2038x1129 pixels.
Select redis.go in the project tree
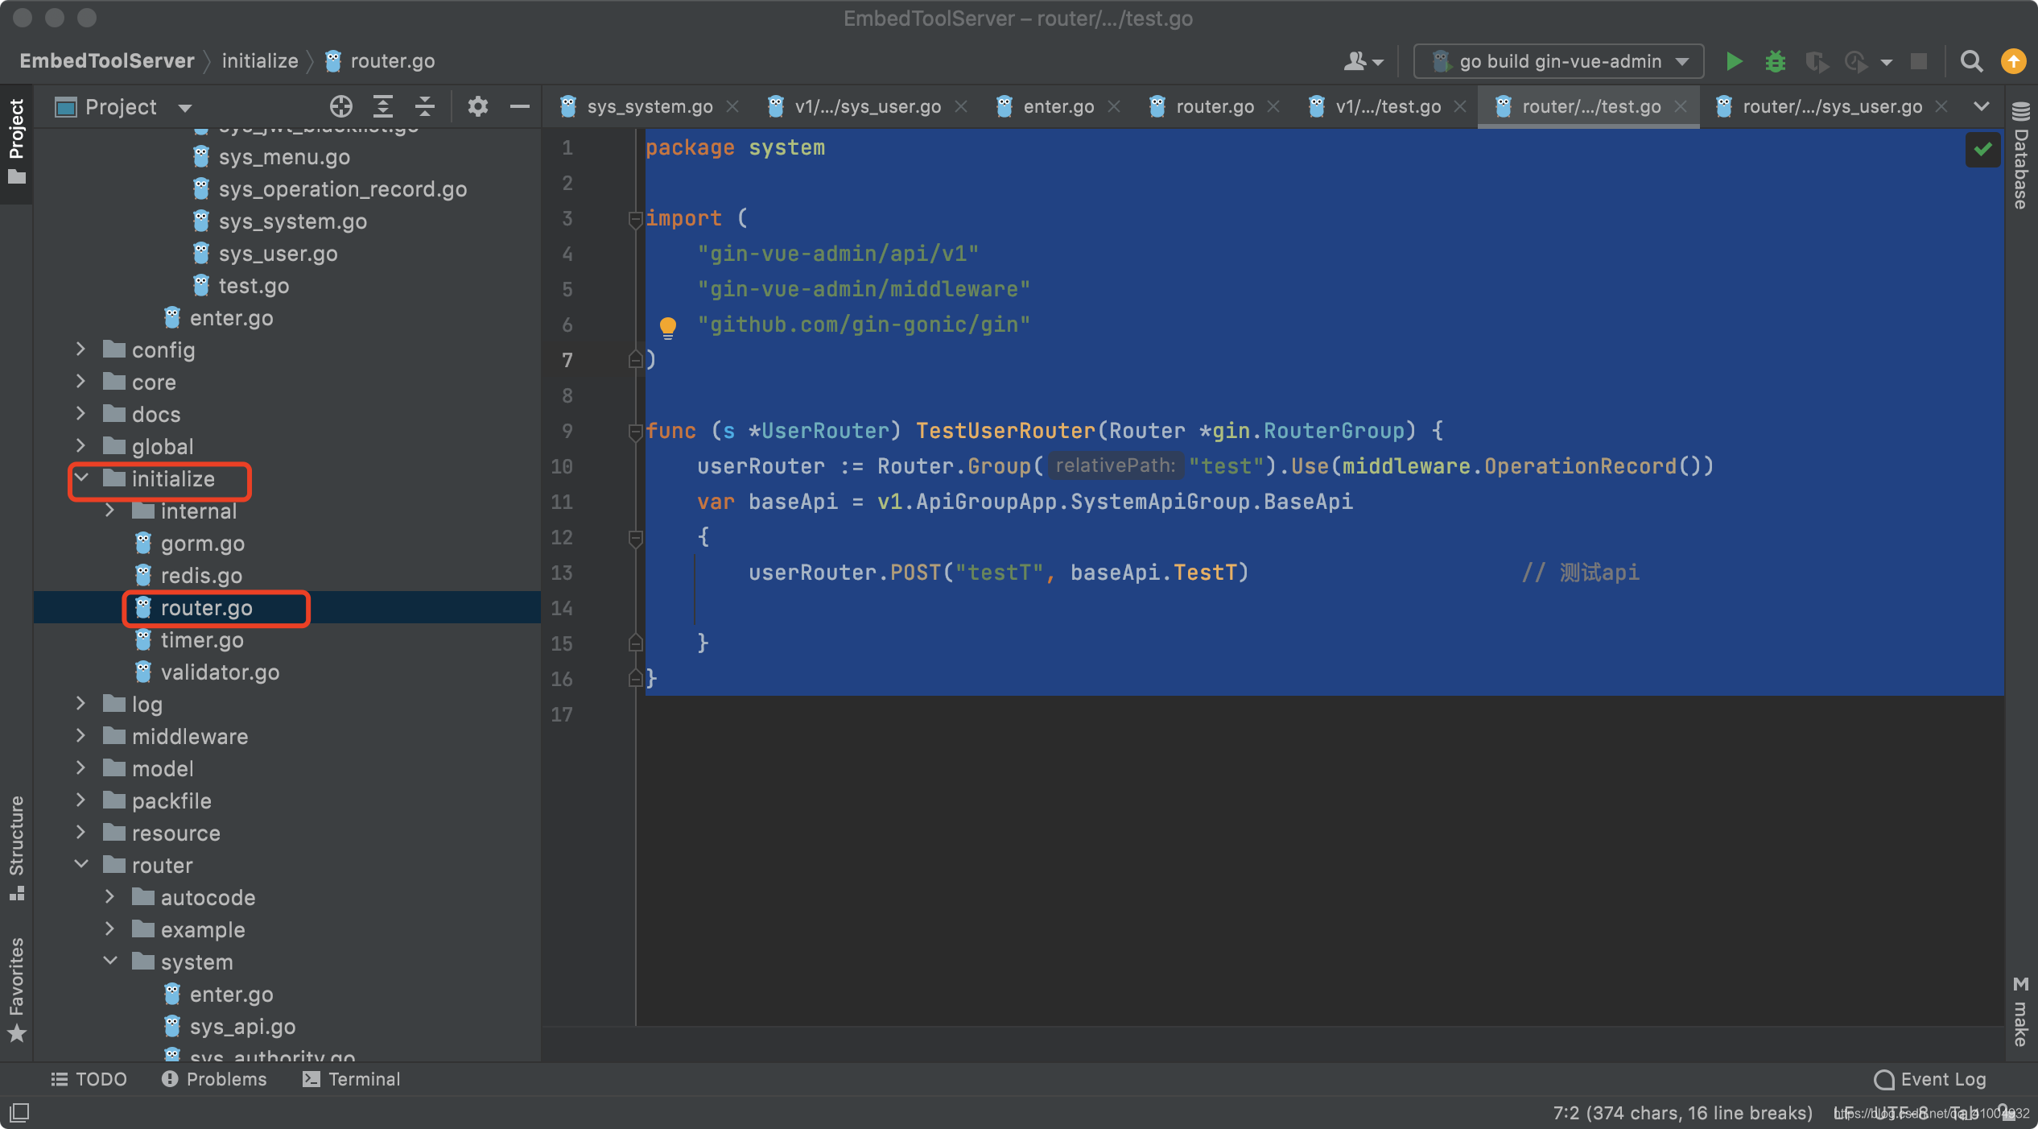click(x=201, y=576)
